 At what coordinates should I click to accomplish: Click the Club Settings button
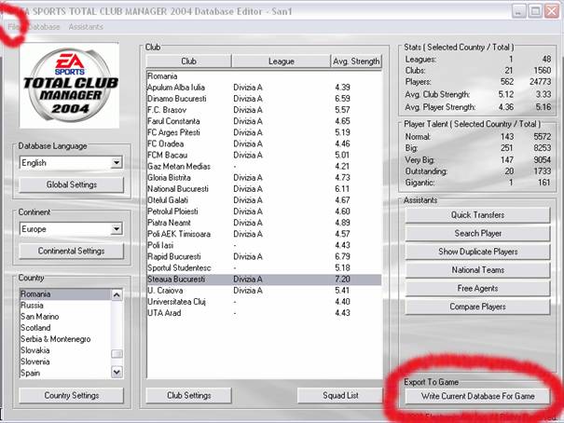(189, 395)
